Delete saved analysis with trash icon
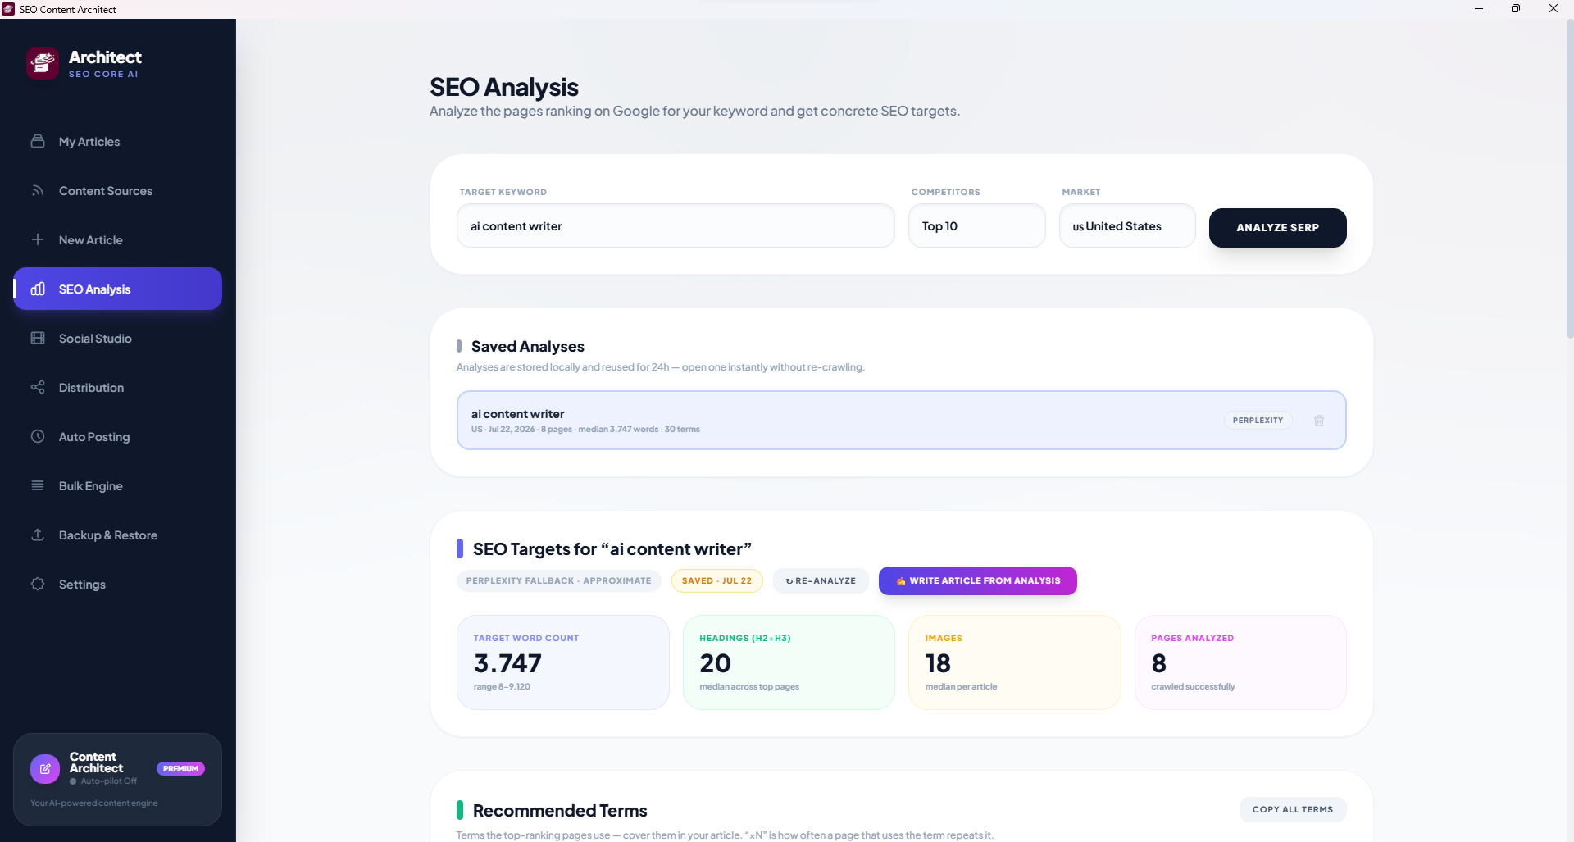This screenshot has width=1574, height=842. (x=1319, y=421)
